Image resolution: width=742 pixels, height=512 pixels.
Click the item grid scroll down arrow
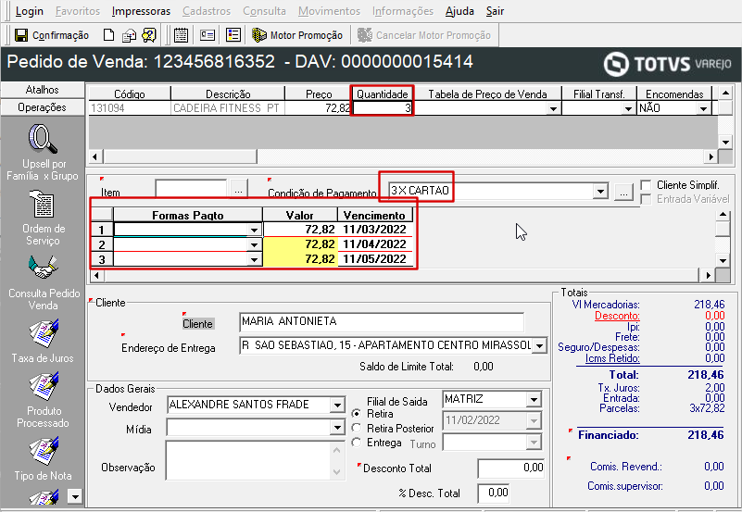click(725, 142)
